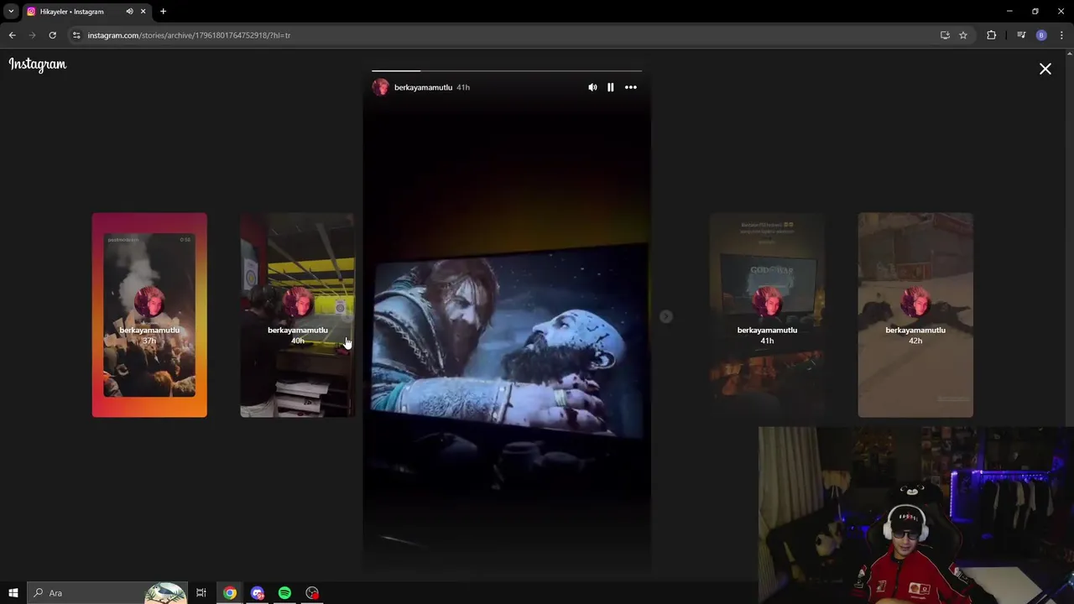
Task: Open Chrome media controls icon
Action: (1021, 35)
